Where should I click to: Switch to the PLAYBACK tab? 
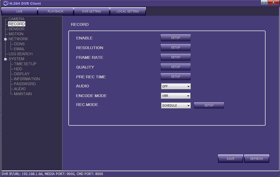56,11
